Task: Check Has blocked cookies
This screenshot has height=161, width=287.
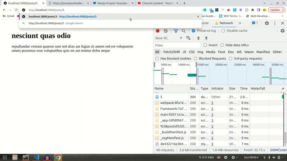Action: click(x=157, y=59)
